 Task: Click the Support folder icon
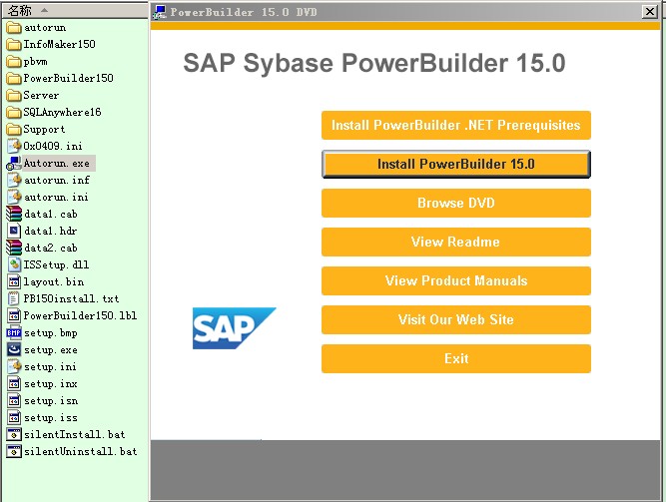(14, 130)
